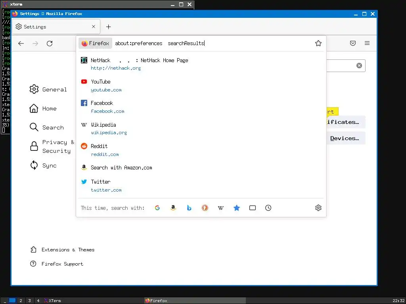
Task: Open Search settings category
Action: coord(47,127)
